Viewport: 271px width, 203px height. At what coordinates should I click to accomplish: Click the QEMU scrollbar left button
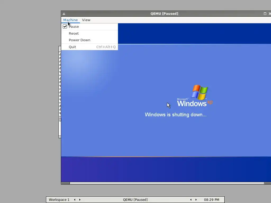pyautogui.click(x=65, y=183)
